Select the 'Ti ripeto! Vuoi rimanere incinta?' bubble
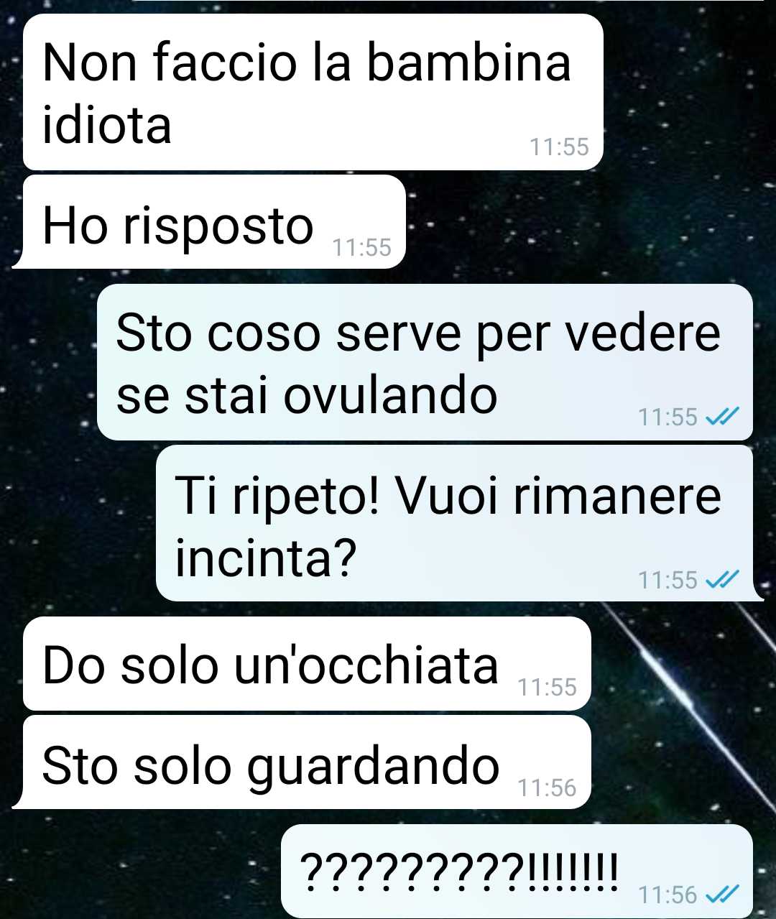The height and width of the screenshot is (919, 776). point(454,523)
